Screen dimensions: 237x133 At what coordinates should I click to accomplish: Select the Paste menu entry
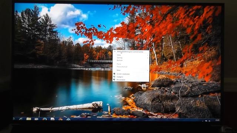(131, 64)
